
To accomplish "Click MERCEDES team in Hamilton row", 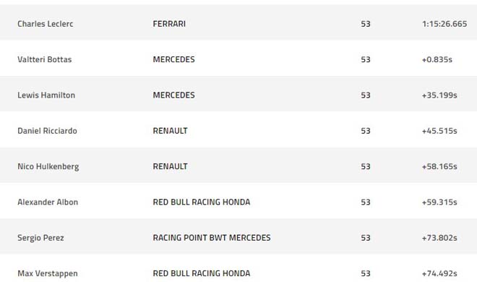I will point(173,95).
